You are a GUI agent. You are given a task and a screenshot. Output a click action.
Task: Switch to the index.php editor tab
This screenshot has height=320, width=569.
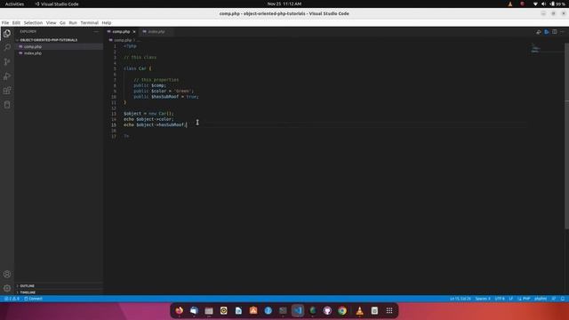[x=156, y=32]
